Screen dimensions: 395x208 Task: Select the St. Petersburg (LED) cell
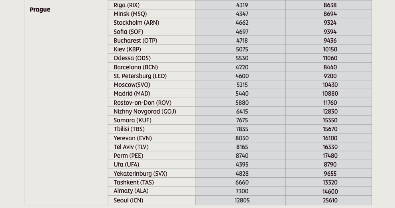pos(152,76)
